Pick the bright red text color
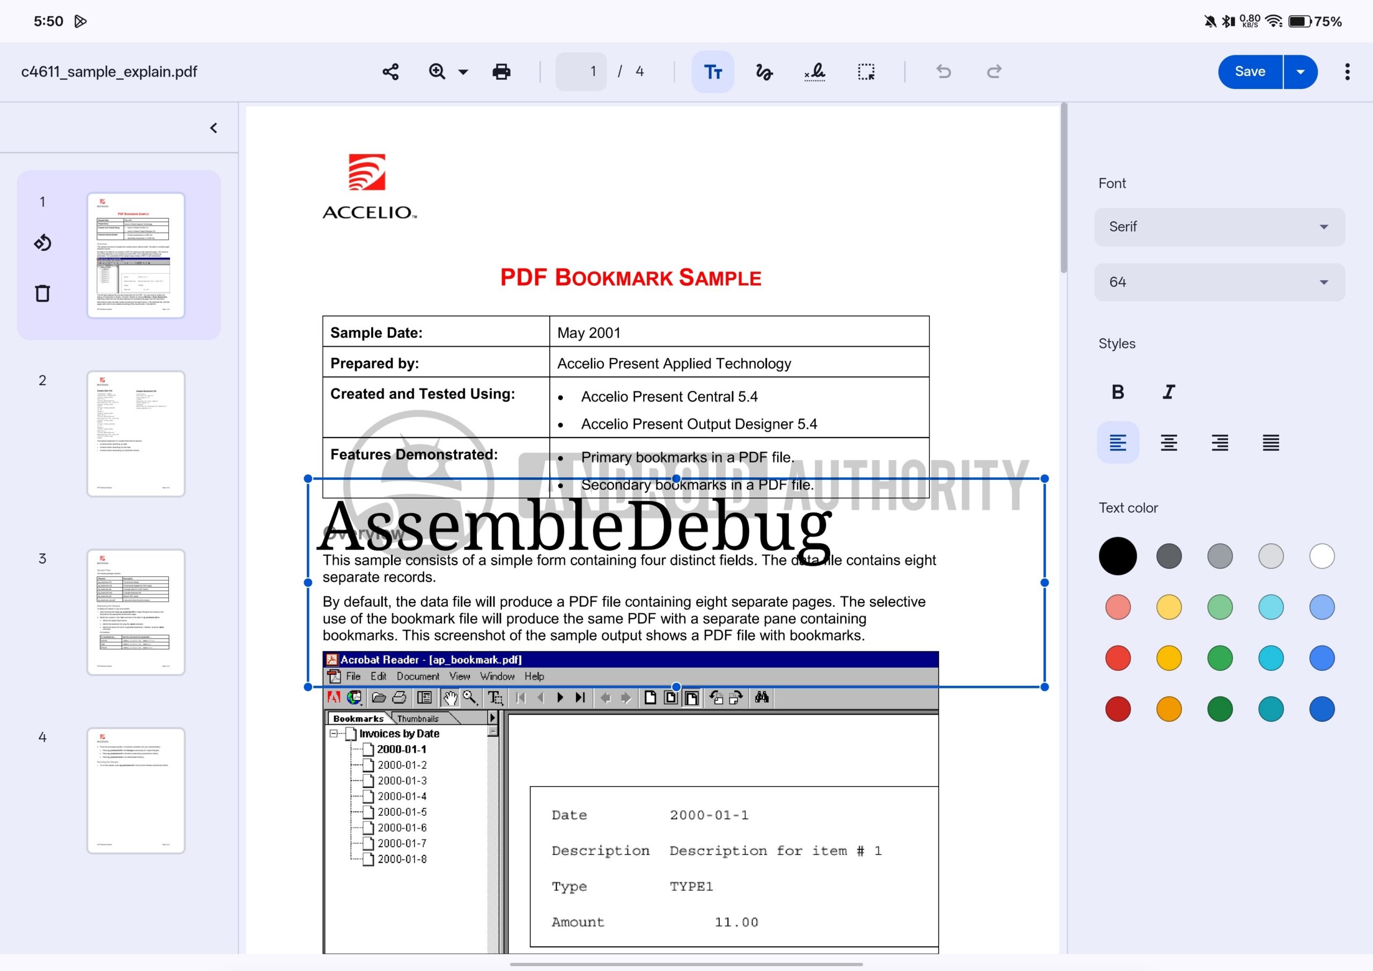This screenshot has width=1373, height=971. pyautogui.click(x=1118, y=658)
